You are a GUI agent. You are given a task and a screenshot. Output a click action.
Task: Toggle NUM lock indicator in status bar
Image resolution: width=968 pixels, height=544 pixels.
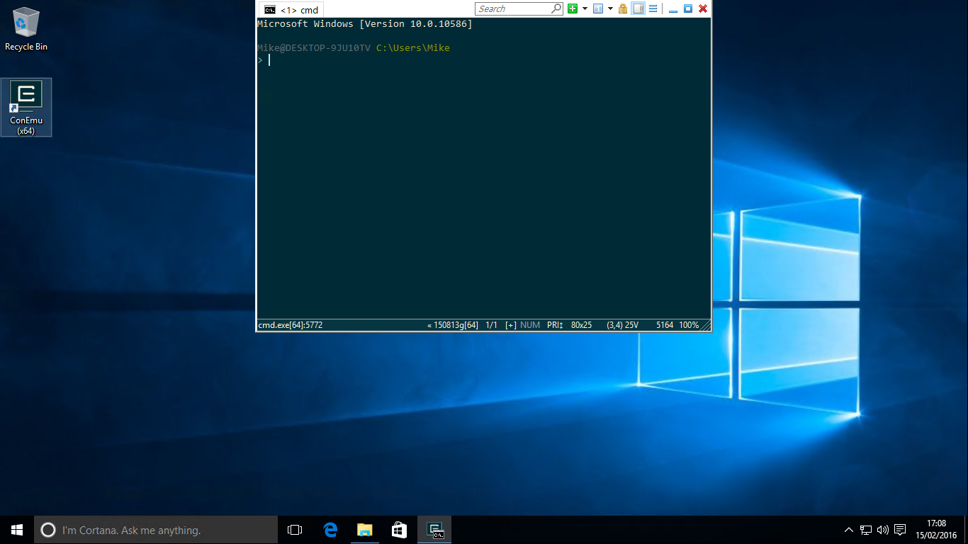(x=530, y=325)
